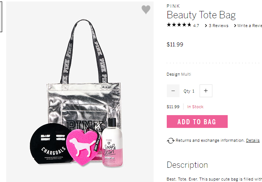Open the 3 Reviews link
The height and width of the screenshot is (182, 262).
pyautogui.click(x=218, y=26)
